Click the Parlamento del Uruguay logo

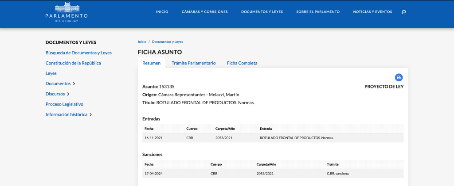click(67, 12)
